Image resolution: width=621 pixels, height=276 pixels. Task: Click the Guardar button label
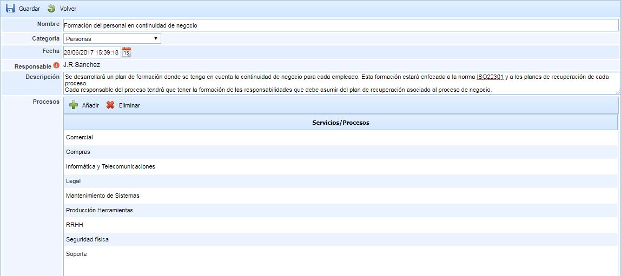[x=29, y=9]
